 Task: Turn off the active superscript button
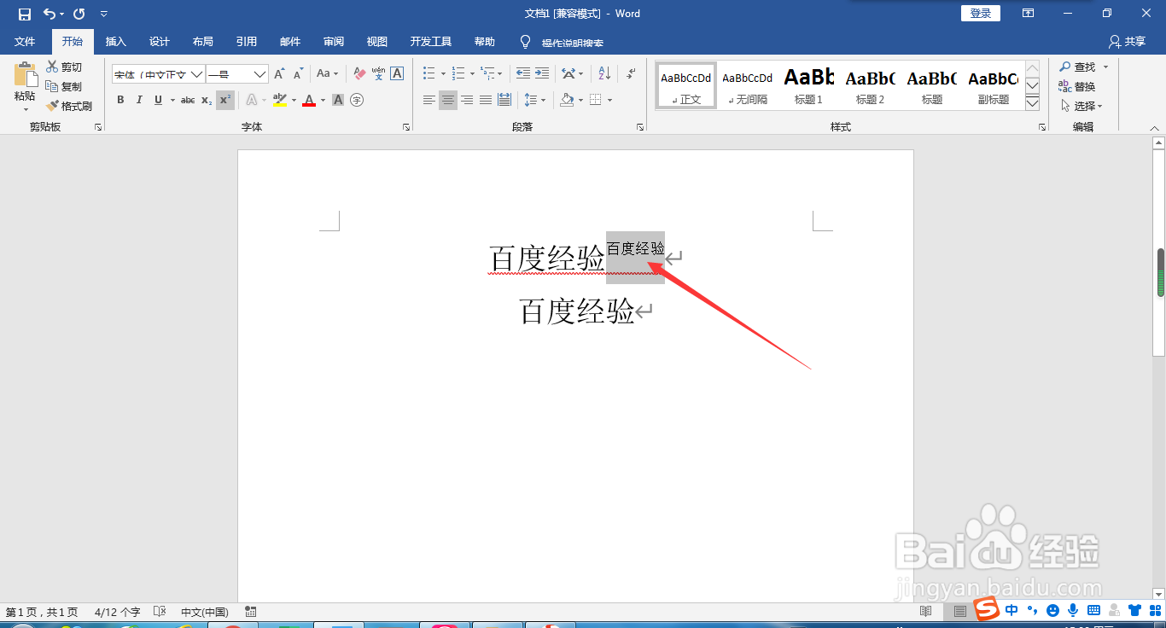224,100
